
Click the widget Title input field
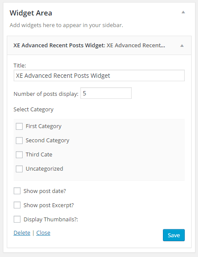[x=99, y=76]
